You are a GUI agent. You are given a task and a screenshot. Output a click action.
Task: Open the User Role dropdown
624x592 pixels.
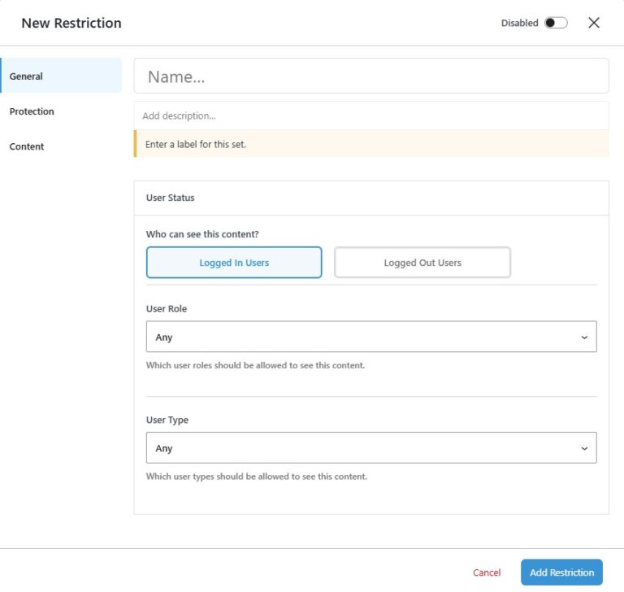[x=370, y=337]
